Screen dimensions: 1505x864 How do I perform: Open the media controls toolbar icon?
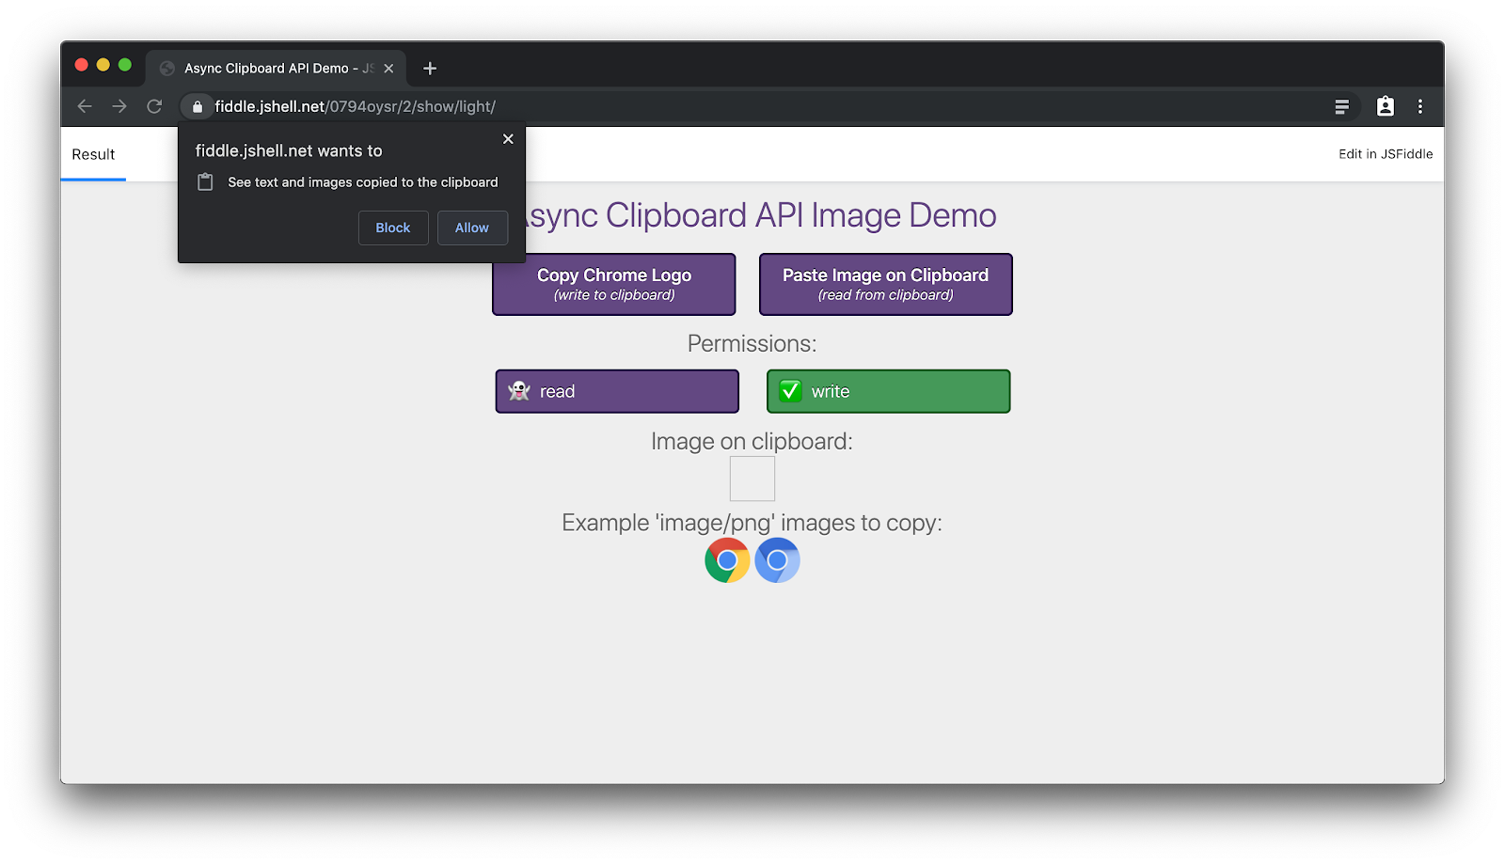pyautogui.click(x=1342, y=107)
